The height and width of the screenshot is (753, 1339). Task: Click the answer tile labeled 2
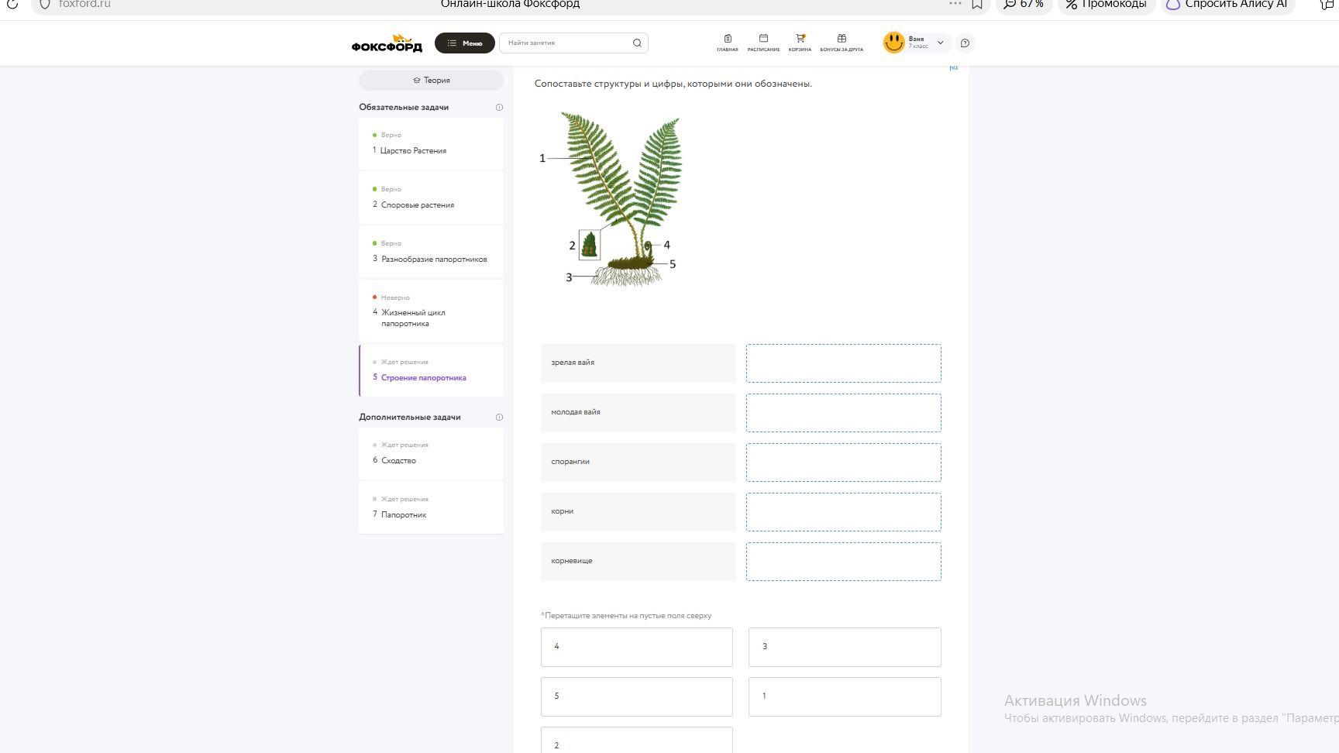point(637,741)
